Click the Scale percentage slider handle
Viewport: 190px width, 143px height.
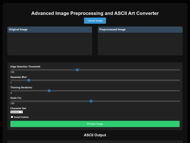click(91, 101)
